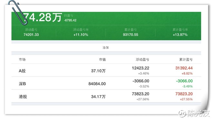The image size is (213, 119).
Task: Open the 深B market row
Action: click(106, 83)
